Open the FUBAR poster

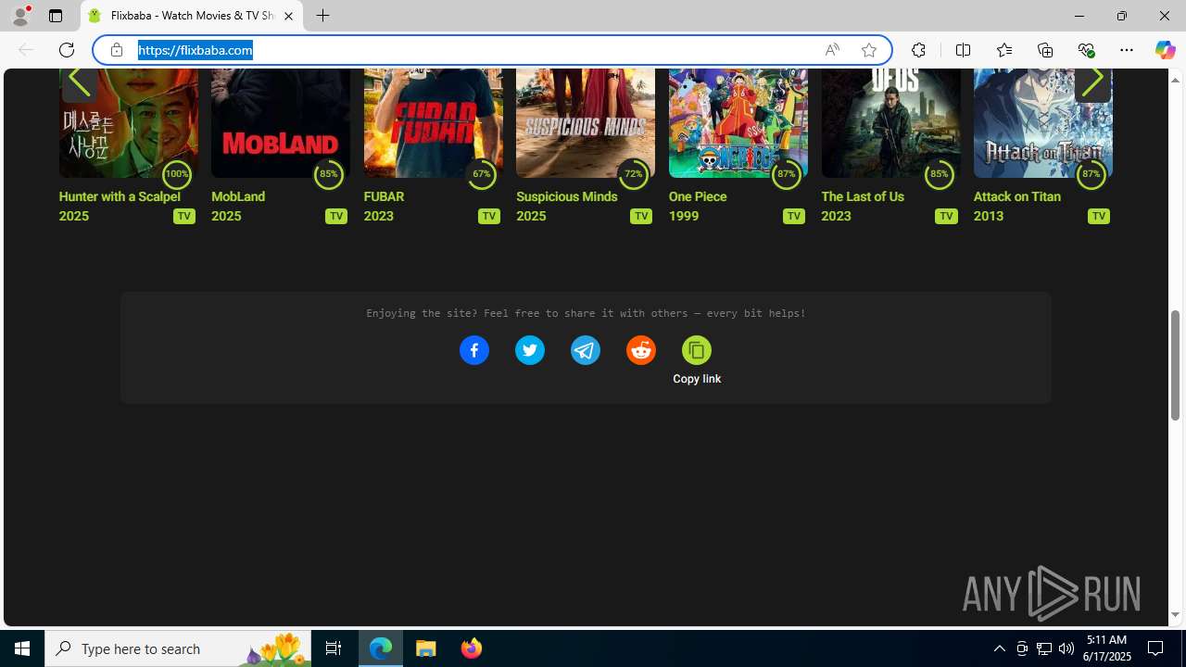click(433, 122)
